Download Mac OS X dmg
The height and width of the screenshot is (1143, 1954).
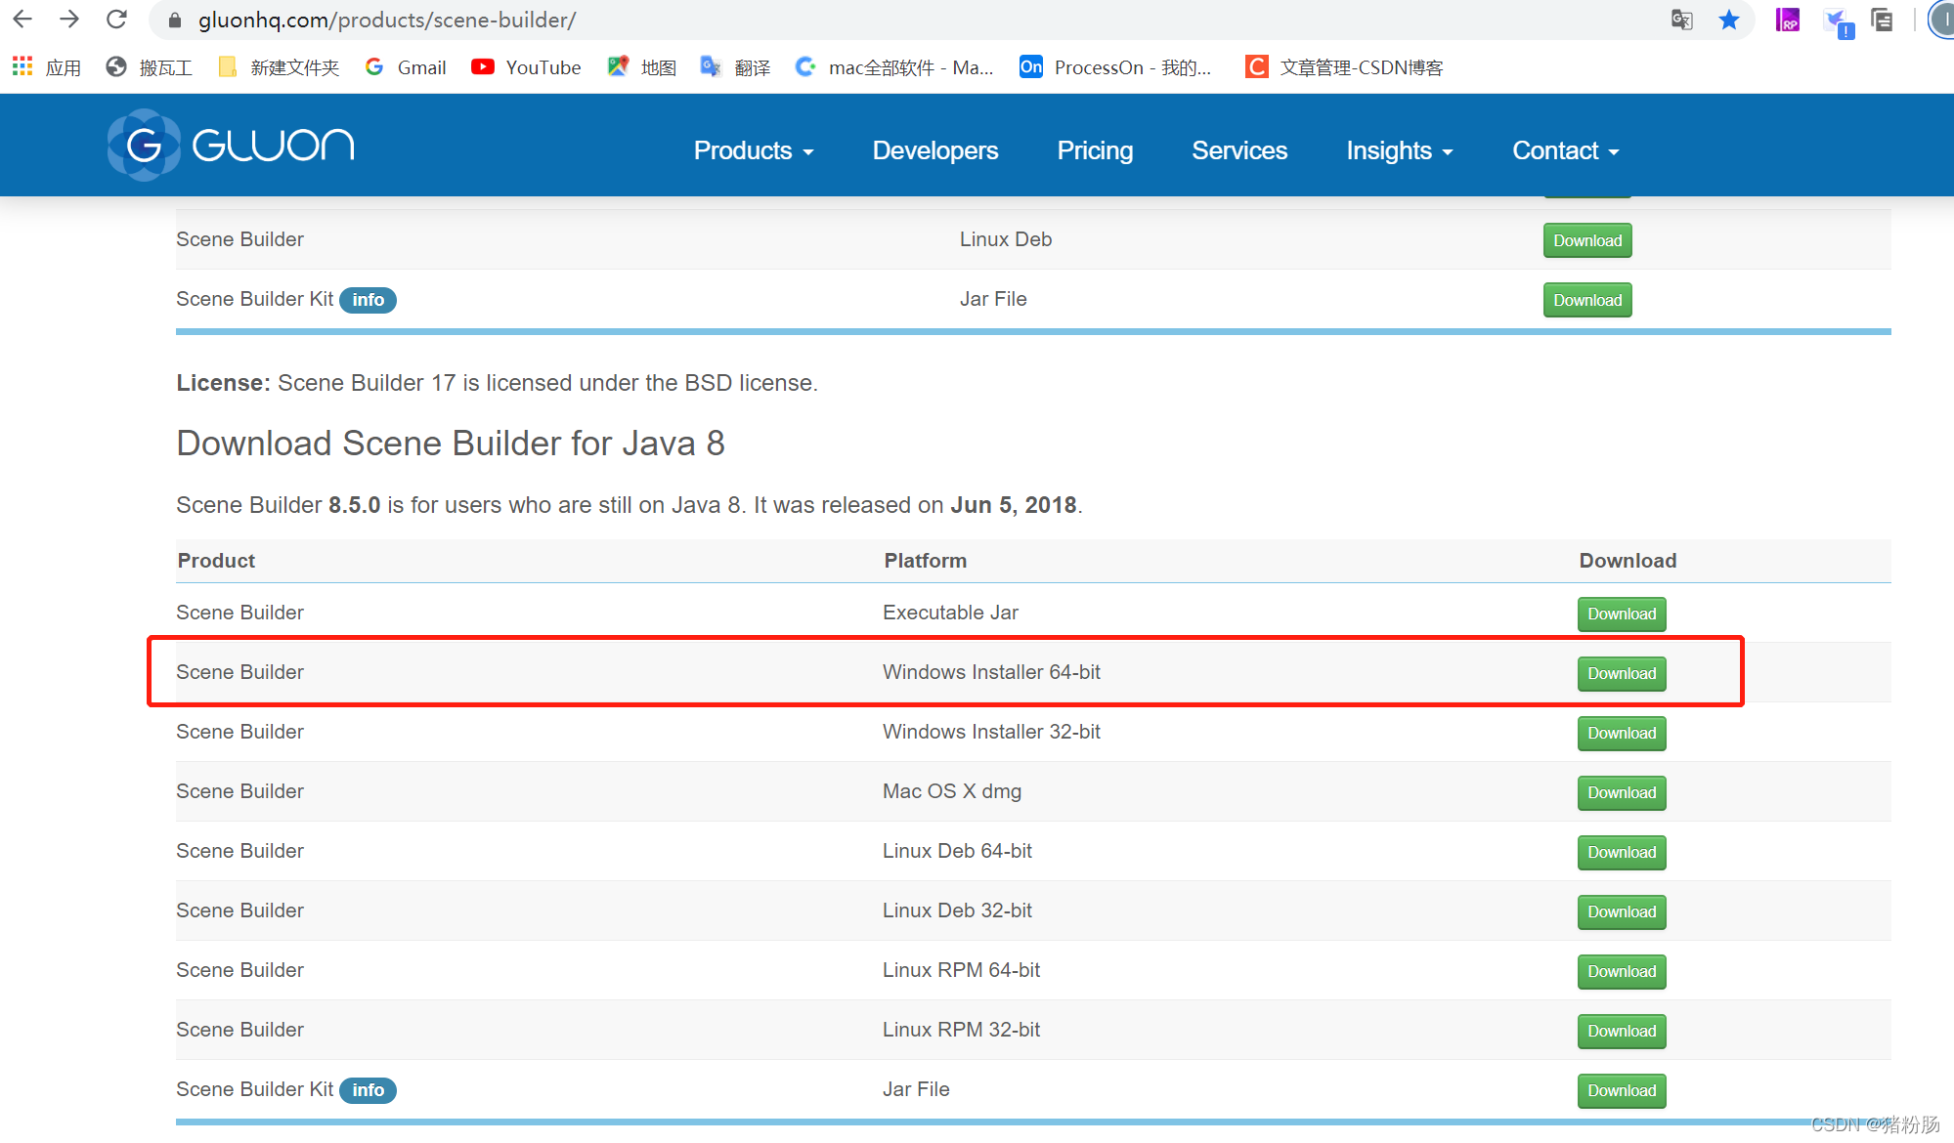[1622, 793]
